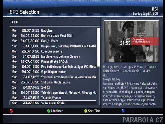Select the Dobytí Msíce programme

pyautogui.click(x=53, y=41)
